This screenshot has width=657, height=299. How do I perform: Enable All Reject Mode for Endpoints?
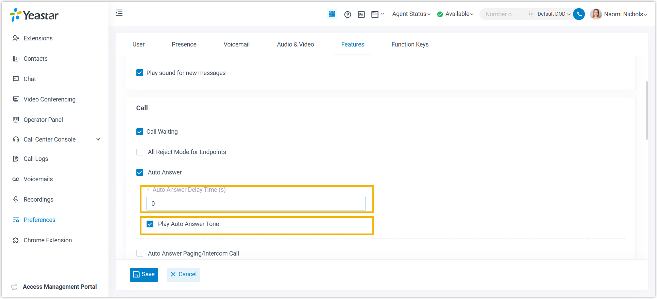(140, 152)
